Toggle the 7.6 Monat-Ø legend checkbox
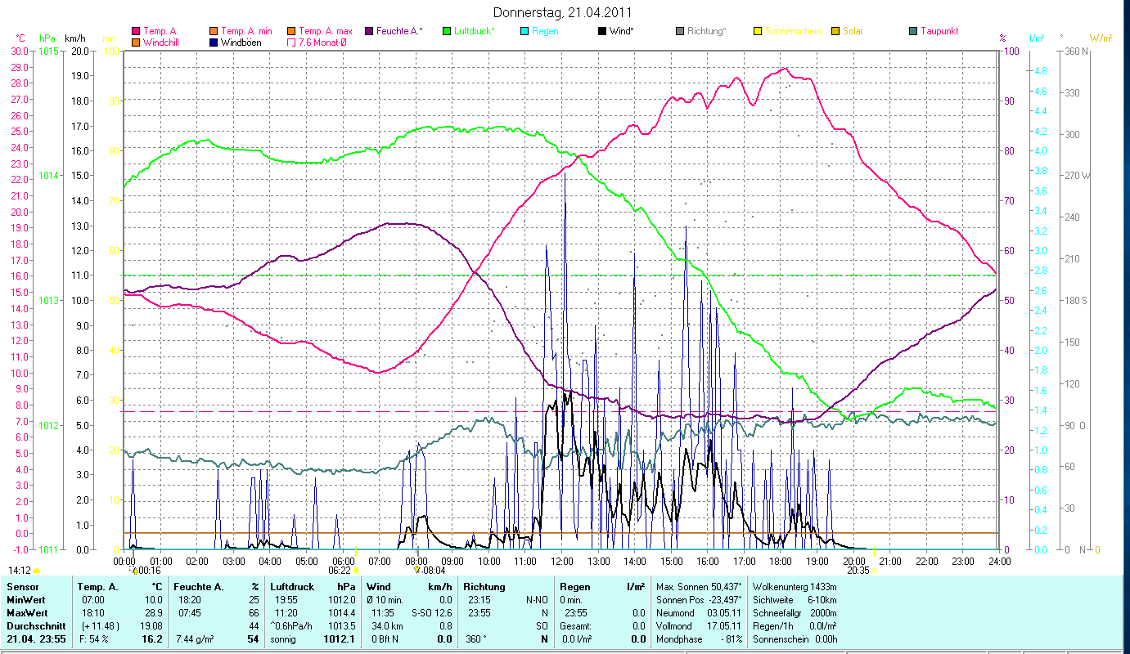 [x=292, y=42]
